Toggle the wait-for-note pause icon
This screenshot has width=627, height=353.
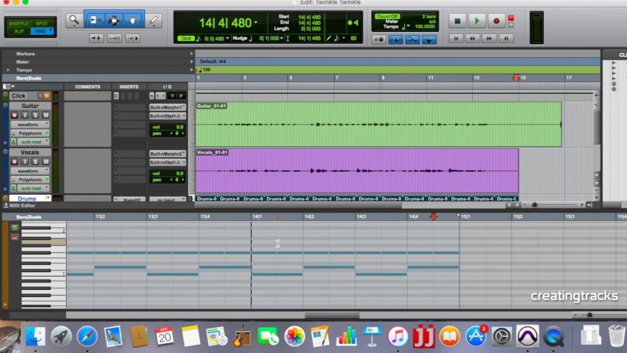pyautogui.click(x=379, y=39)
